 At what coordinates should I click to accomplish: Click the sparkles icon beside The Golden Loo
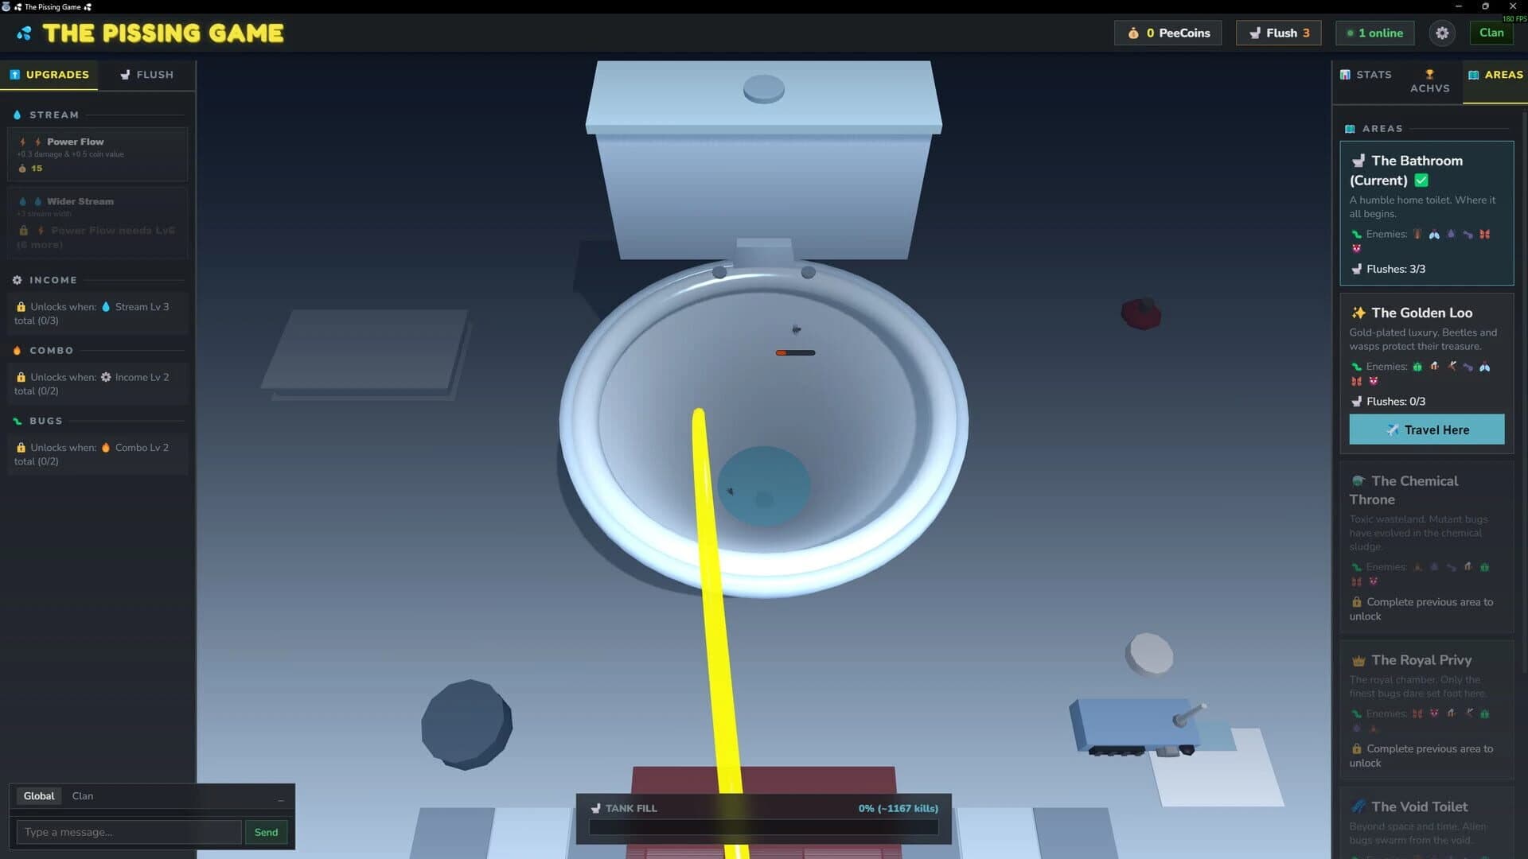coord(1358,313)
